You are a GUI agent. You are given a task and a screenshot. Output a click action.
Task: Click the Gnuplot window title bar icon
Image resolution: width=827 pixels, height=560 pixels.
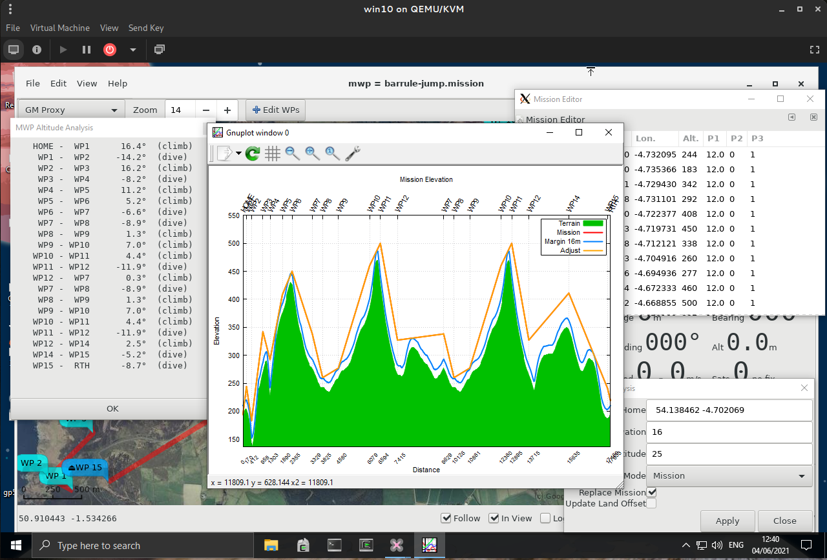click(x=218, y=132)
